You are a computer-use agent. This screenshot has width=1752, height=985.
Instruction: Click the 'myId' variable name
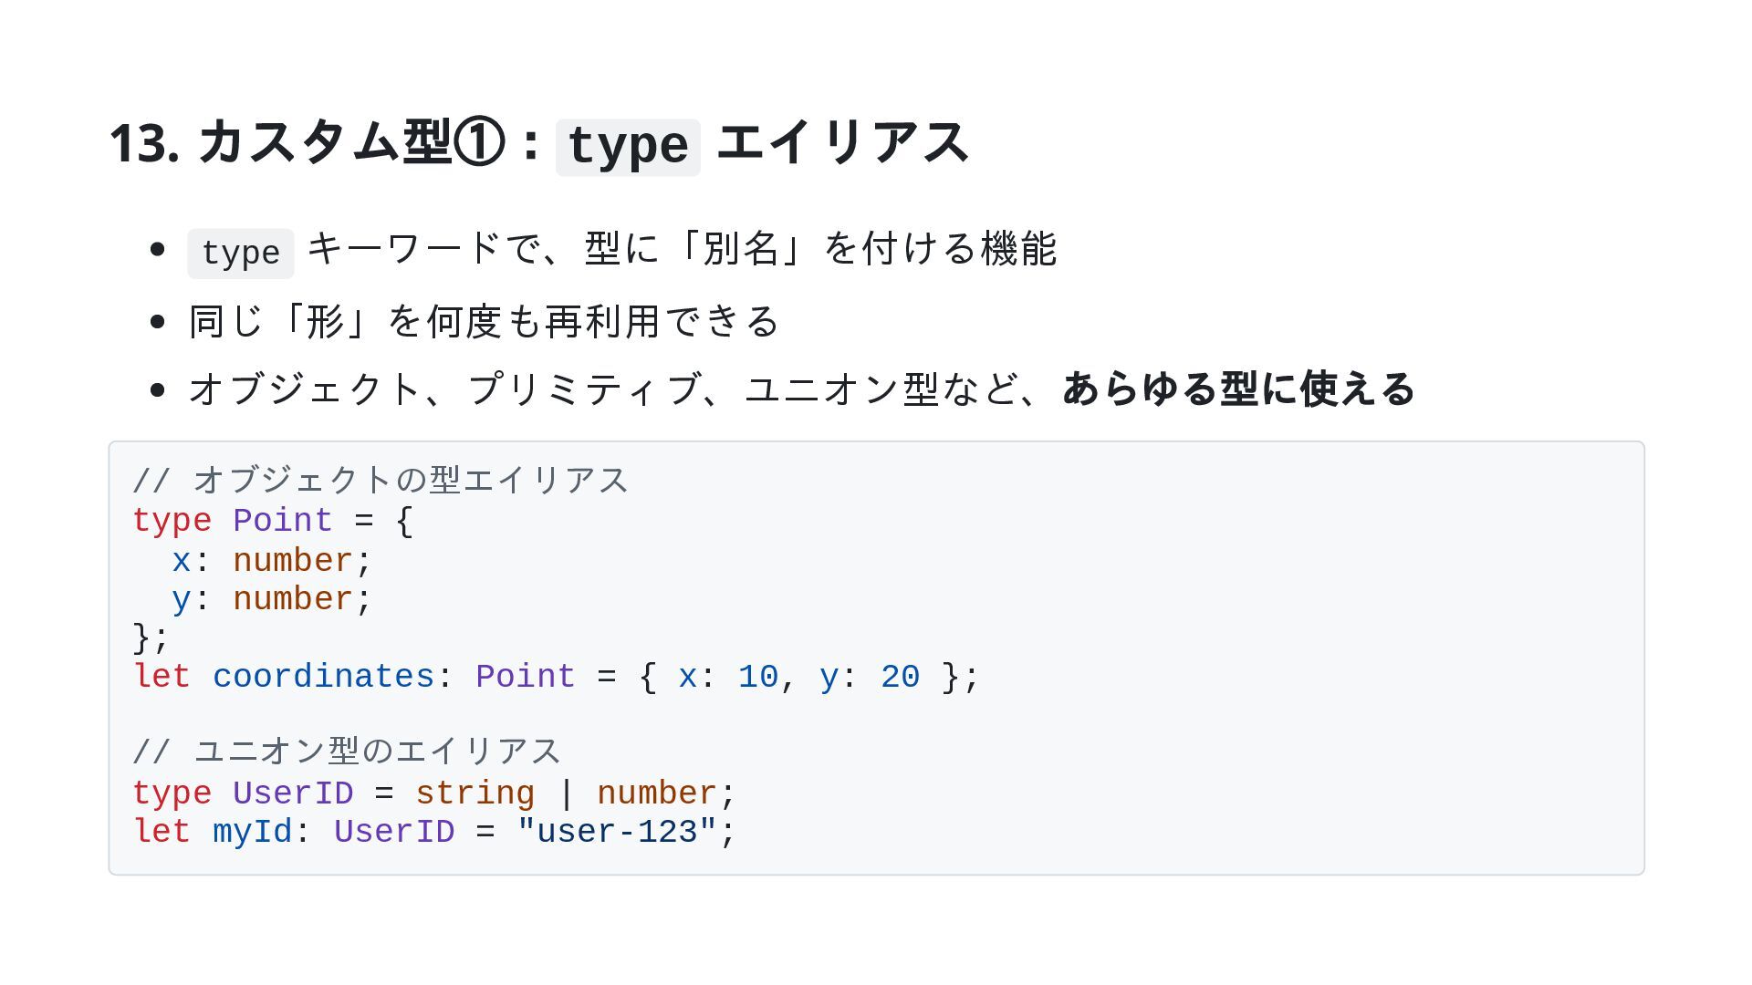click(252, 832)
